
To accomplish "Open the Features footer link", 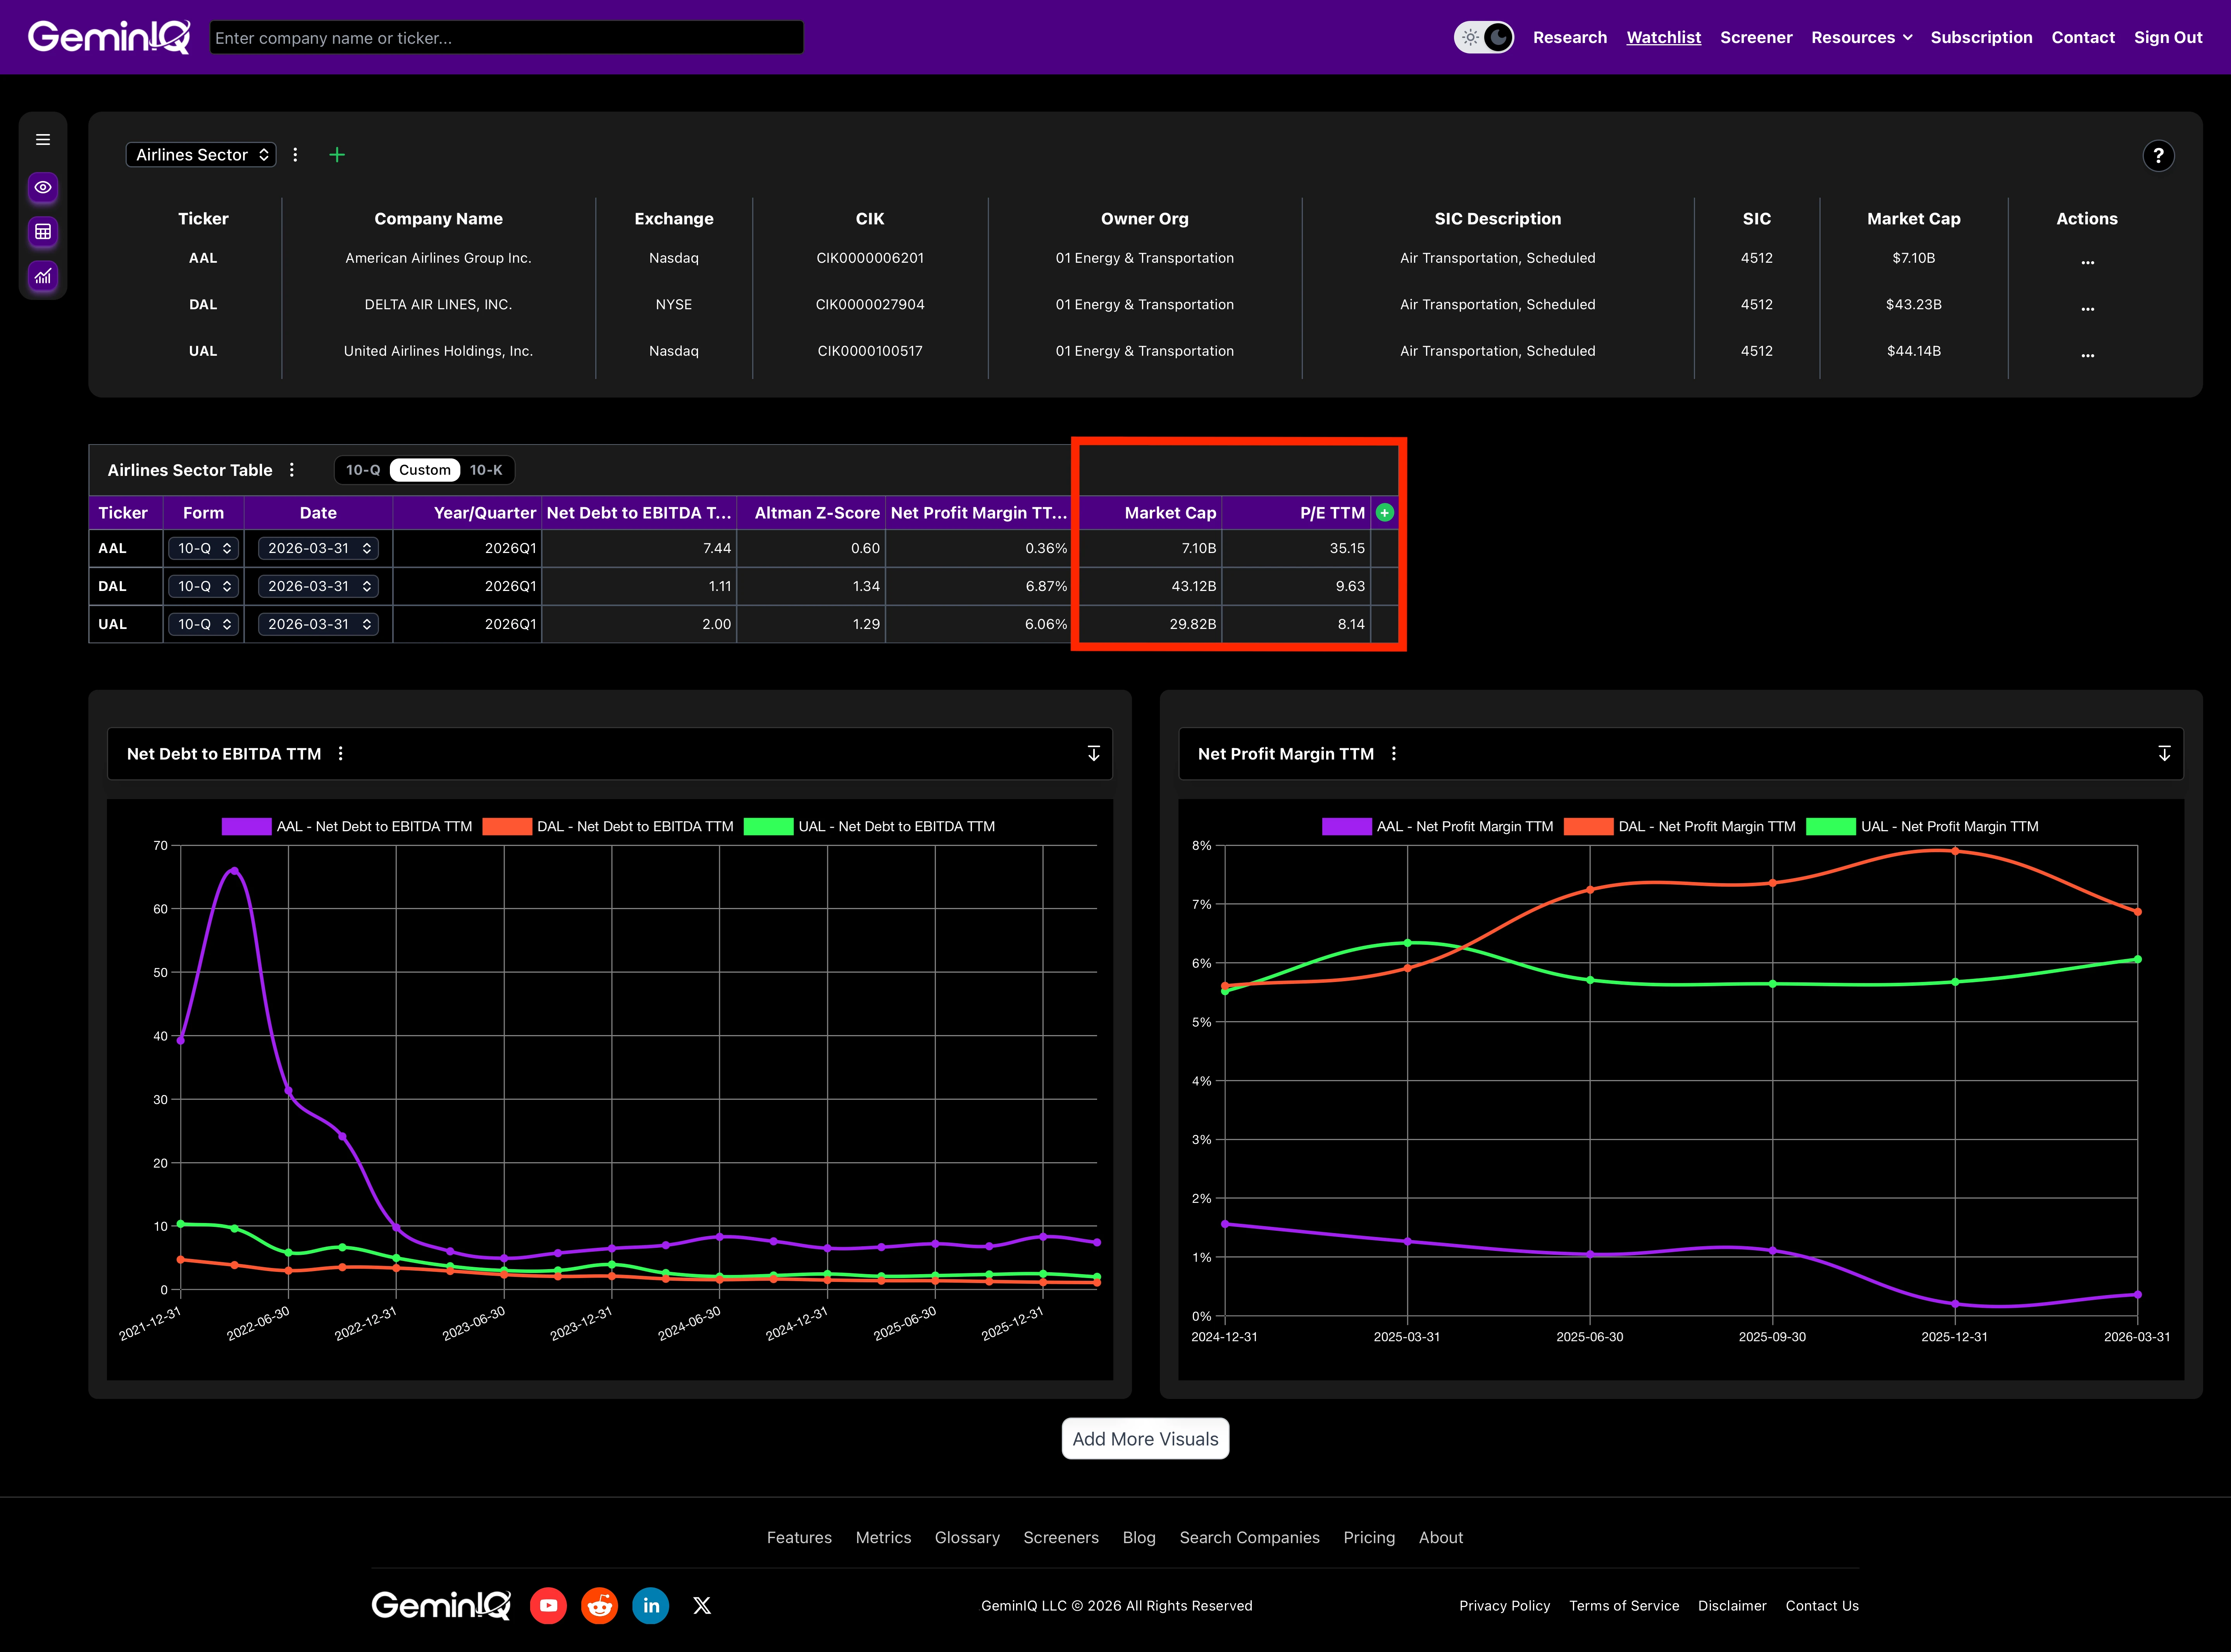I will click(x=799, y=1538).
